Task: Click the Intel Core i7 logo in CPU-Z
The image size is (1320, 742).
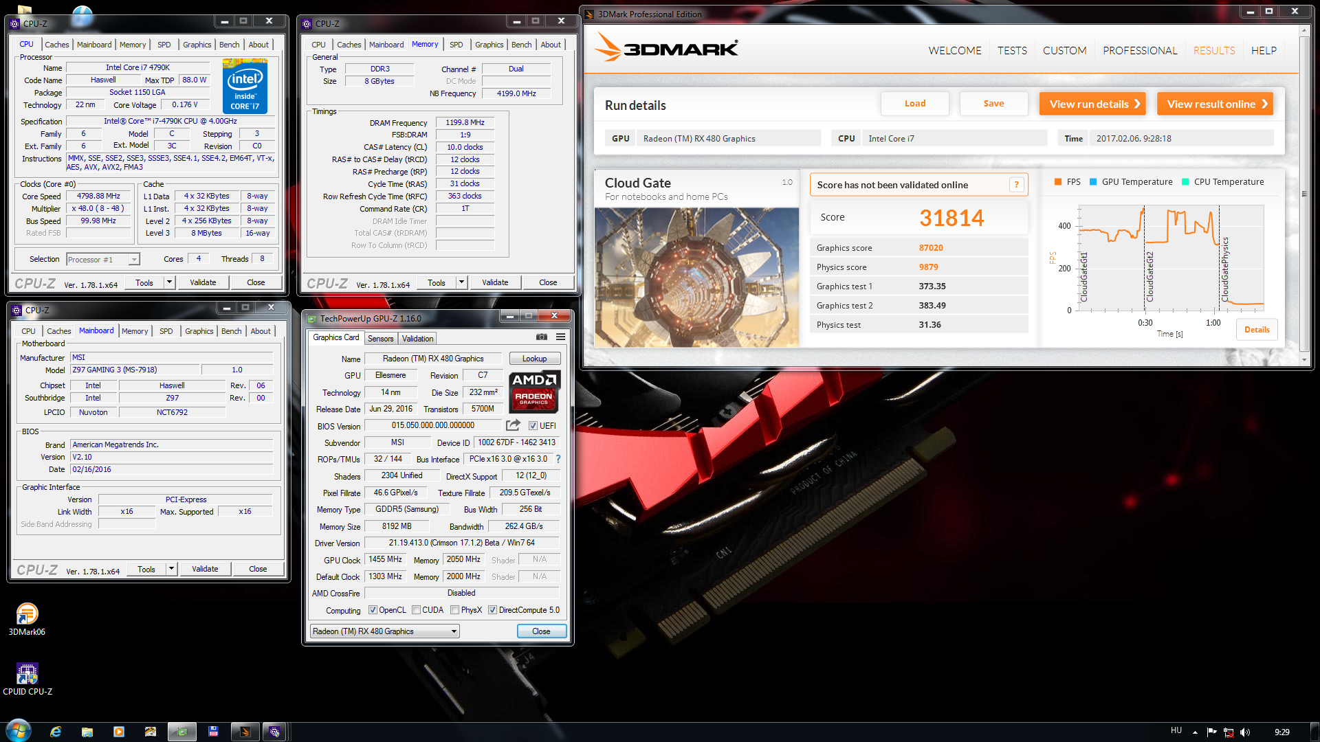Action: point(245,86)
